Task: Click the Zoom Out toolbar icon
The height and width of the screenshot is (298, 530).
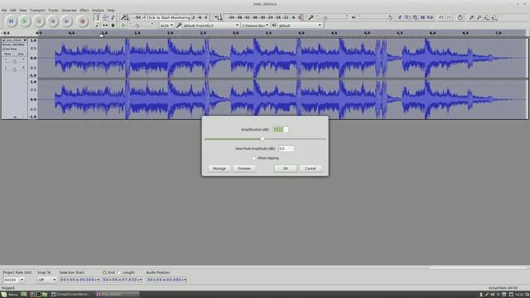Action: tap(479, 17)
